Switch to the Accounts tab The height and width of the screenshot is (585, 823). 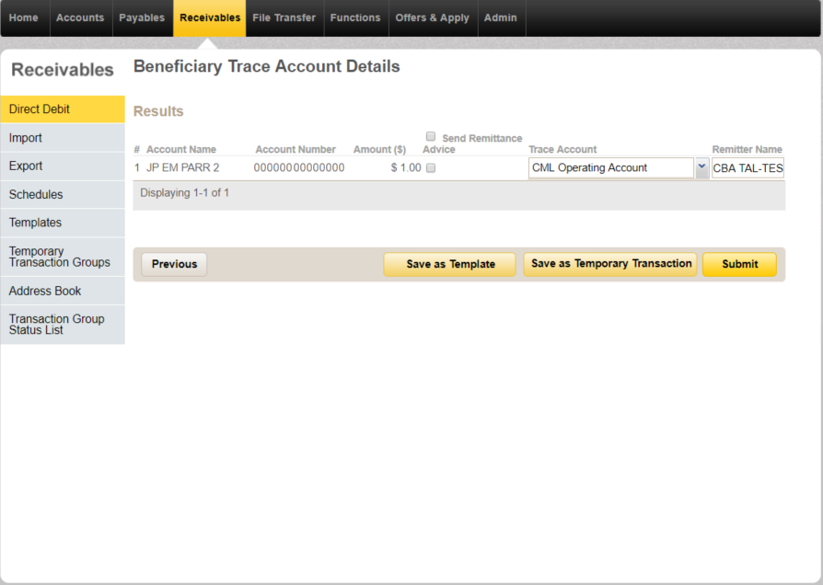click(80, 17)
